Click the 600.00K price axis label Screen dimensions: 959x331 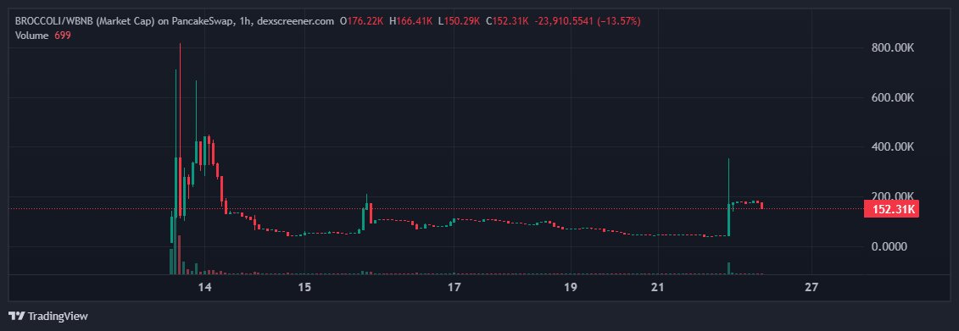(892, 97)
